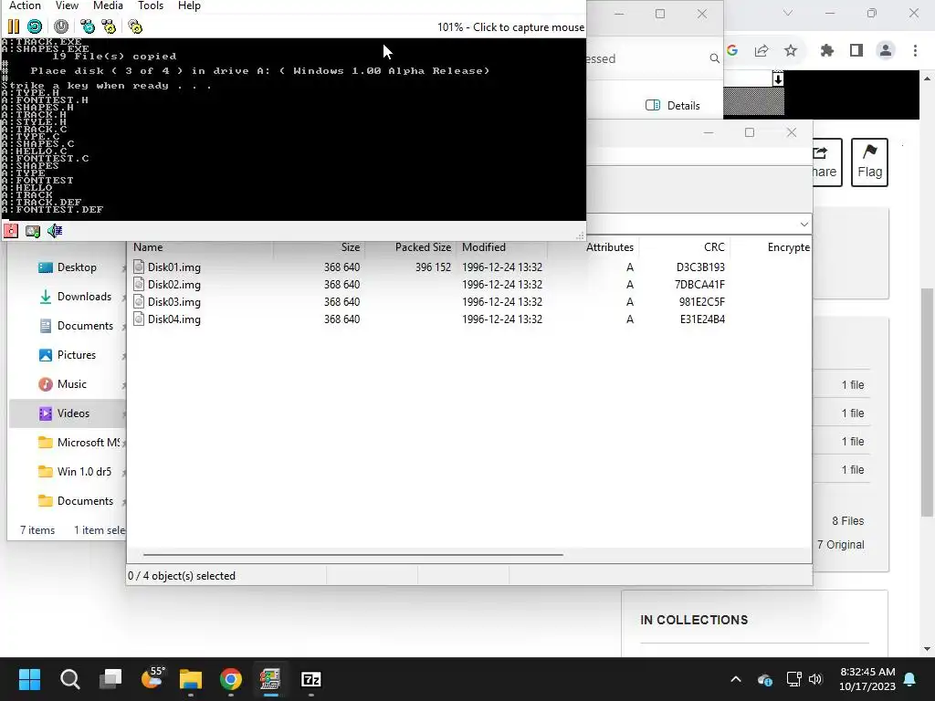Open 7-Zip from the taskbar

tap(310, 679)
